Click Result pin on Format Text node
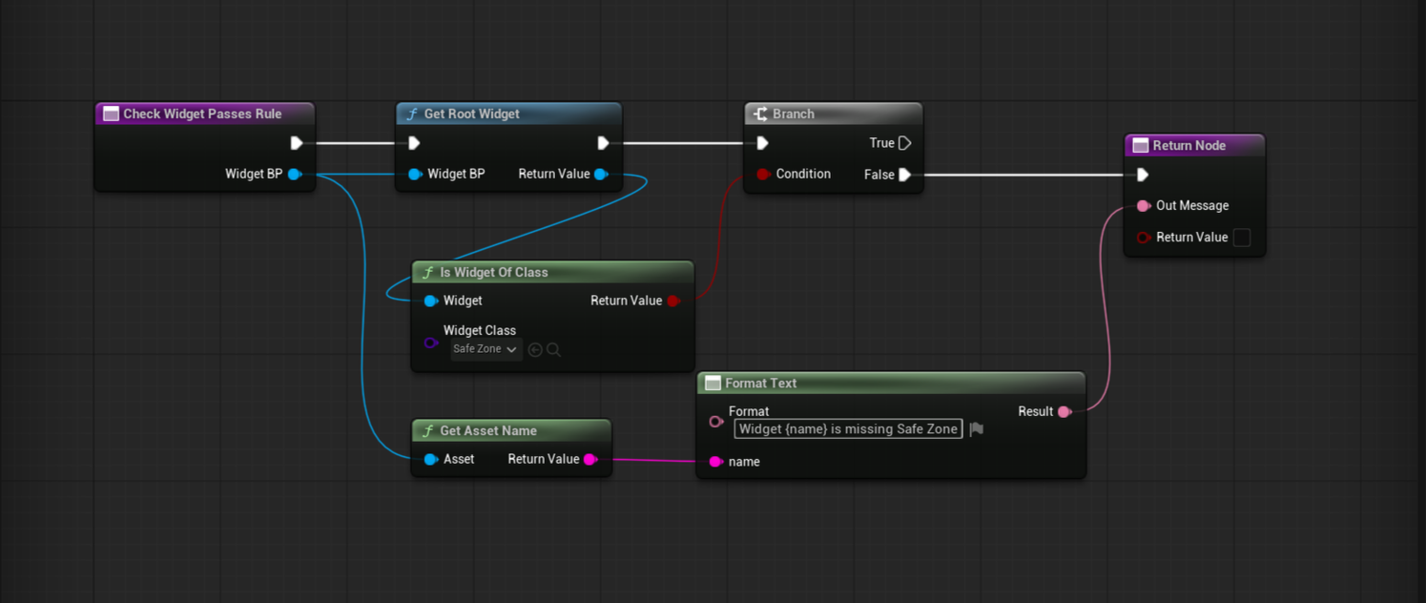 1064,411
